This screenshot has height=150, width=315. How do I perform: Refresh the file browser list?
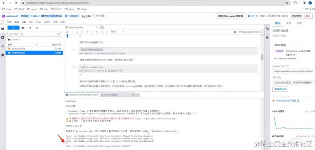click(37, 28)
